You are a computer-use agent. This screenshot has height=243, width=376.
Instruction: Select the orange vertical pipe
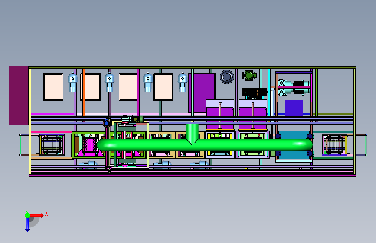coord(84,93)
